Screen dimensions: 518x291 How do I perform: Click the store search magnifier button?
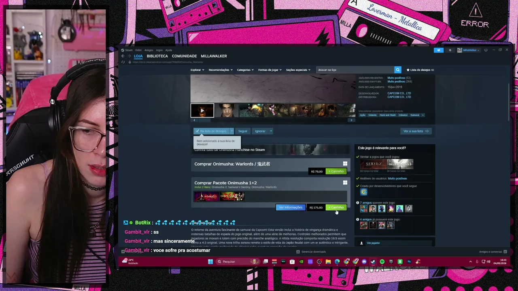coord(398,70)
